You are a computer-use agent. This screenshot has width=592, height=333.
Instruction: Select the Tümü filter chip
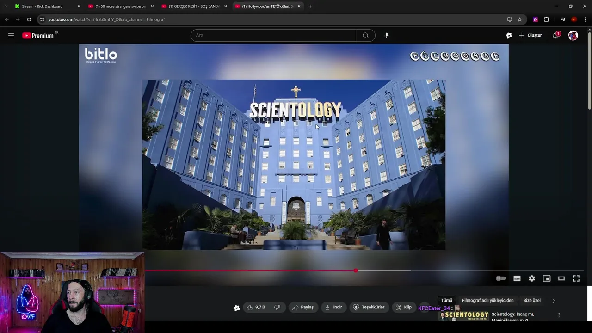(447, 300)
